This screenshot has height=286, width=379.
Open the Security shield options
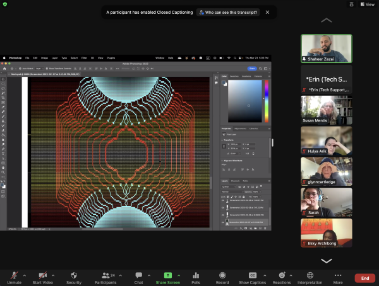(x=74, y=275)
